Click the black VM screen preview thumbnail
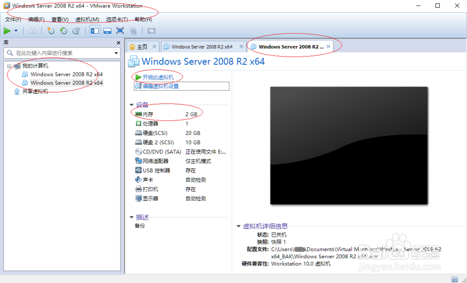The image size is (467, 283). pos(349,145)
